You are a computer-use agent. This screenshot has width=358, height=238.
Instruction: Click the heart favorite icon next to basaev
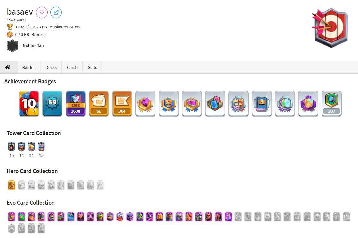[x=42, y=12]
